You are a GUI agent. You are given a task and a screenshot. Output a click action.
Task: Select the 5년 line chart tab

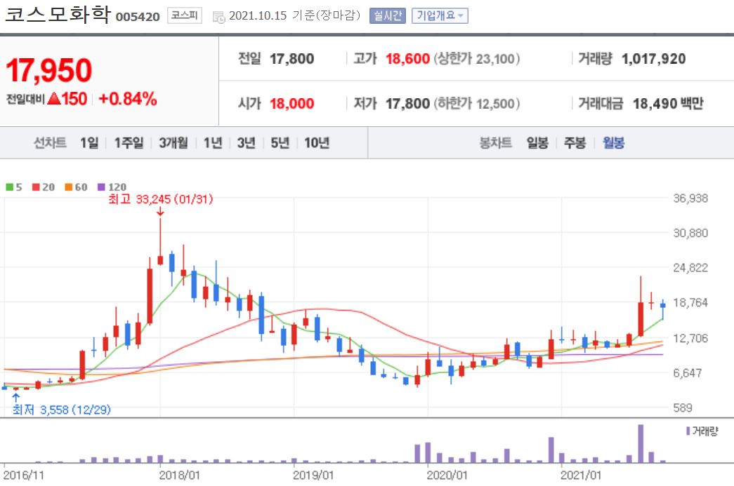tap(280, 142)
